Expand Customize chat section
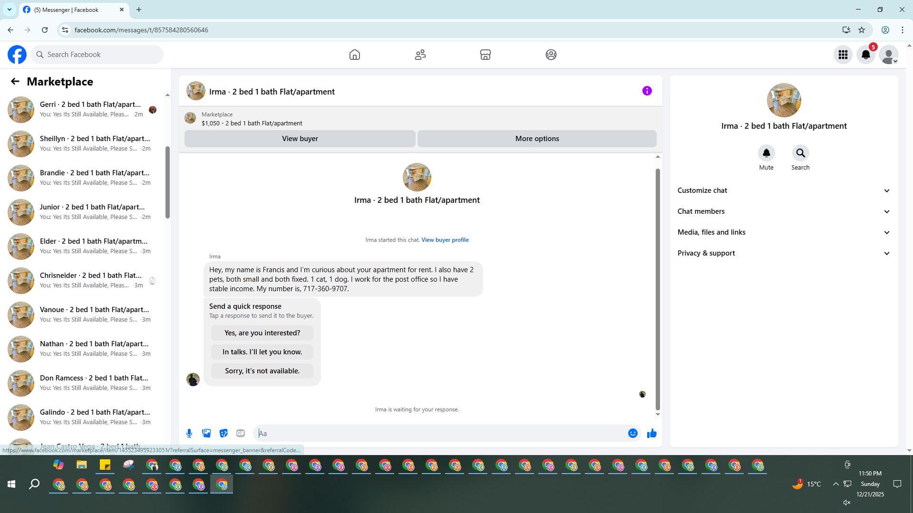The width and height of the screenshot is (913, 513). click(783, 190)
